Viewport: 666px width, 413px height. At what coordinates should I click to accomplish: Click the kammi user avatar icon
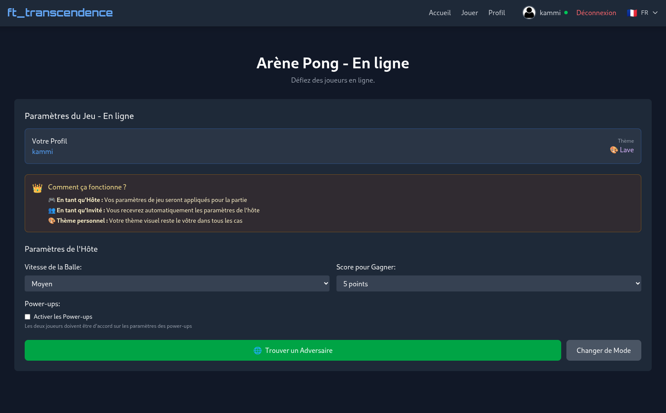[529, 13]
